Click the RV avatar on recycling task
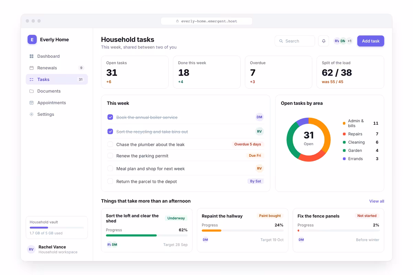The height and width of the screenshot is (275, 413). (260, 131)
